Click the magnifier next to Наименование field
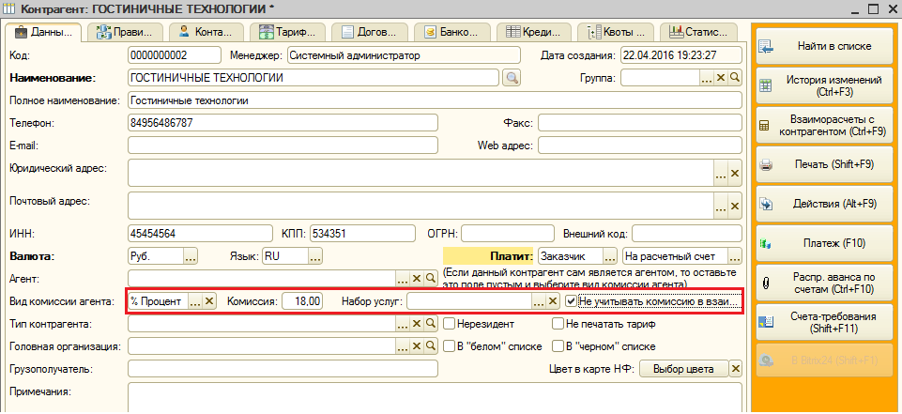 coord(511,78)
